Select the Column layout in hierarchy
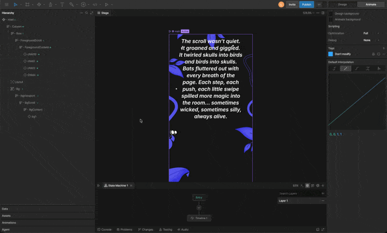Screen dimensions: 387x233 click(x=16, y=27)
